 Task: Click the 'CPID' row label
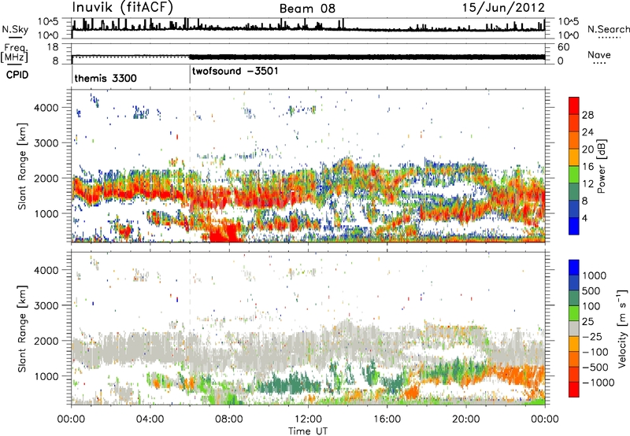pyautogui.click(x=17, y=75)
